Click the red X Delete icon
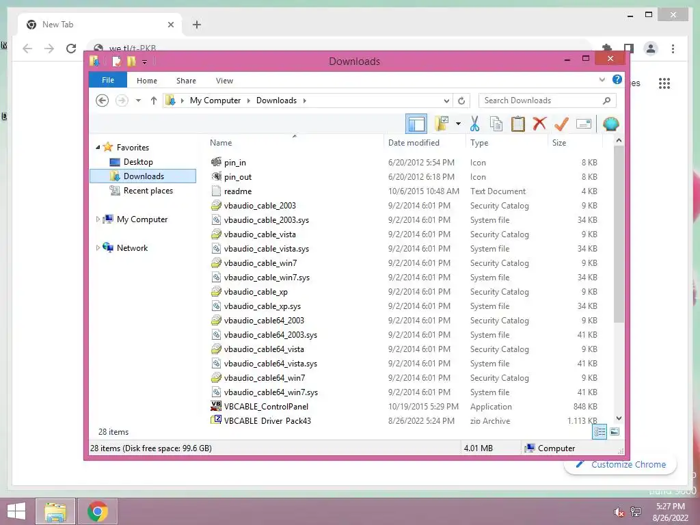This screenshot has width=700, height=525. click(539, 124)
